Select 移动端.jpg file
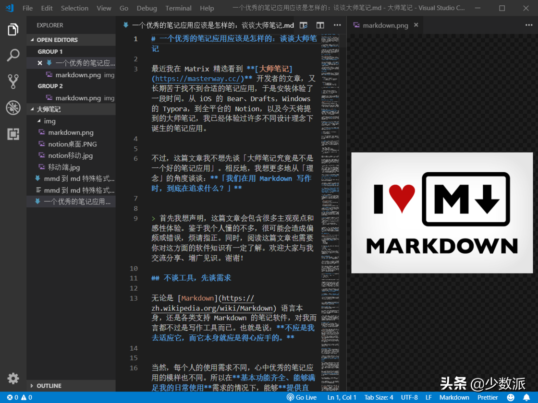The width and height of the screenshot is (538, 403). point(71,167)
